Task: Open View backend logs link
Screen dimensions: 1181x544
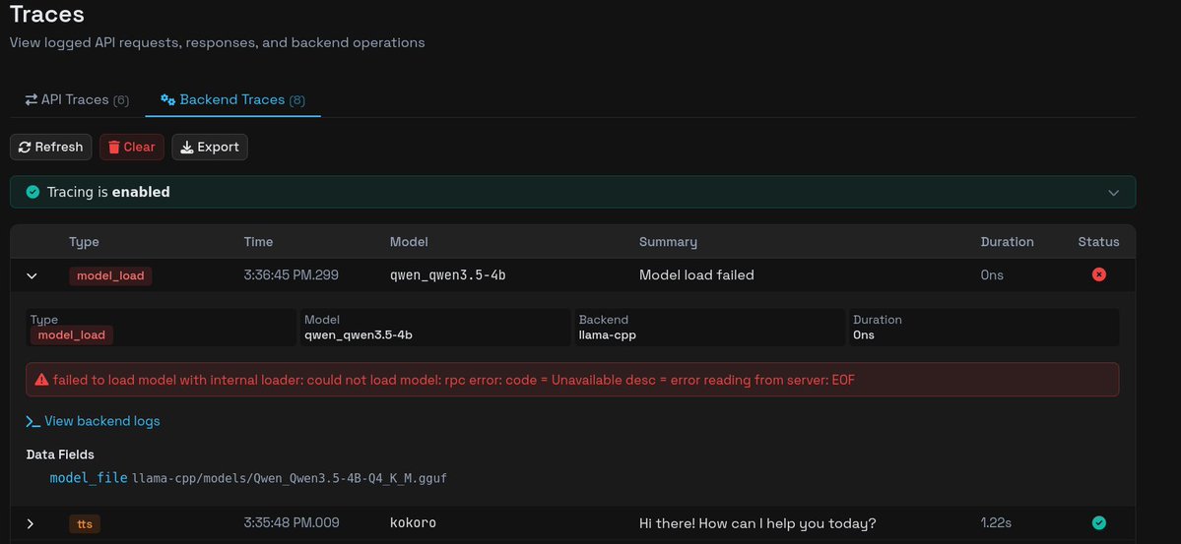Action: (94, 421)
